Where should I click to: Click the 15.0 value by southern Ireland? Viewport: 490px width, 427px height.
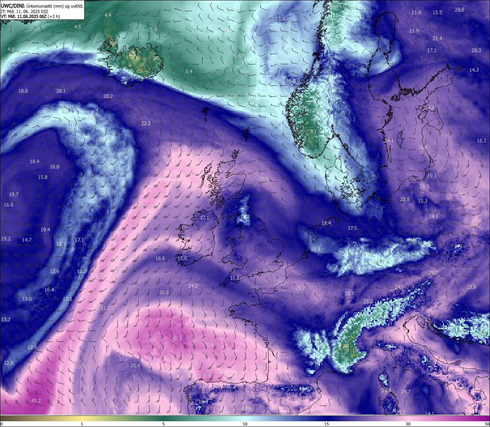[x=183, y=258]
